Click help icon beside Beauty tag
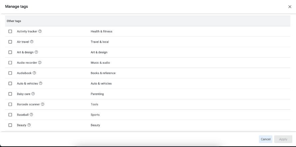 point(29,125)
